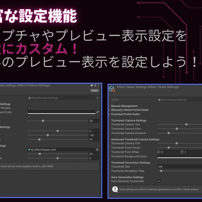202x202 pixels.
Task: Click the Thumbnail Camera Pitch slider
Action: click(x=180, y=129)
